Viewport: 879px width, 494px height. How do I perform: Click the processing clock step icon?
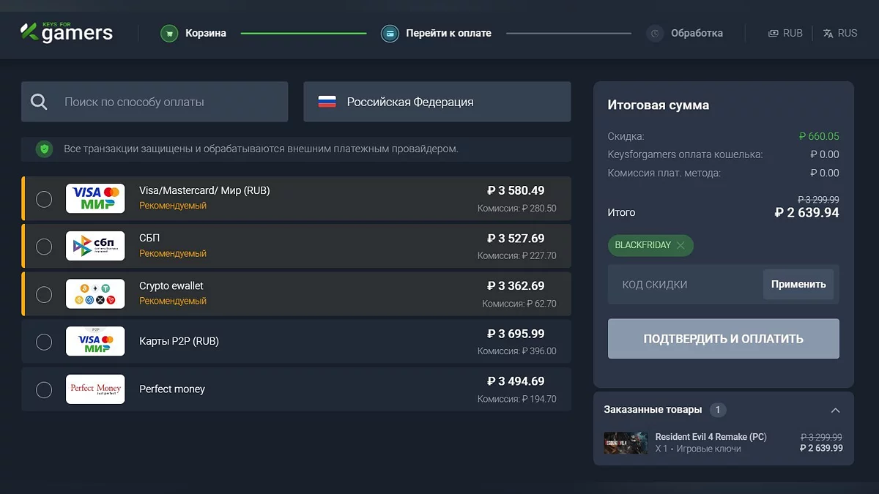click(x=655, y=33)
